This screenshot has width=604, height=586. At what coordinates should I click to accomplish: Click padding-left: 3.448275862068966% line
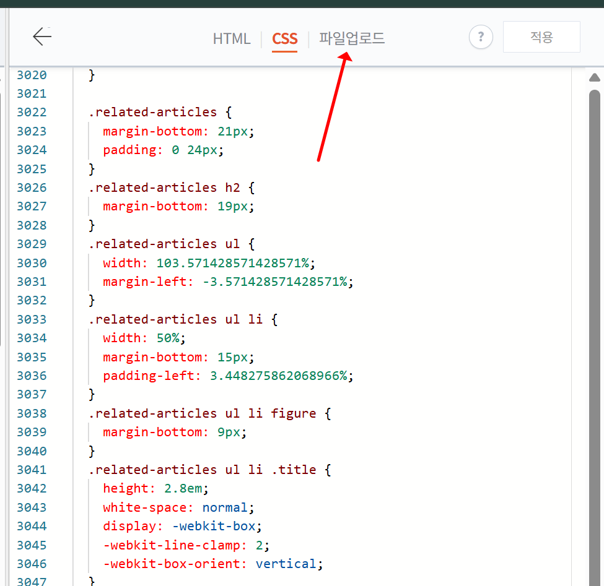click(x=228, y=376)
